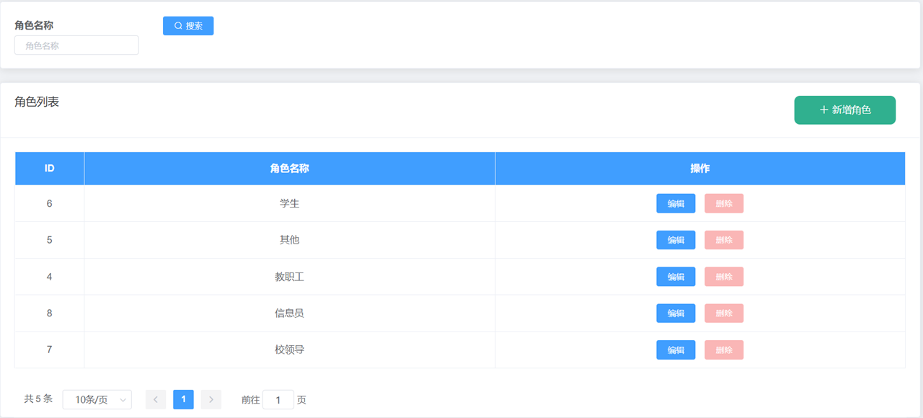Click the 搜索 search button
Screen dimensions: 923x418
pos(188,25)
